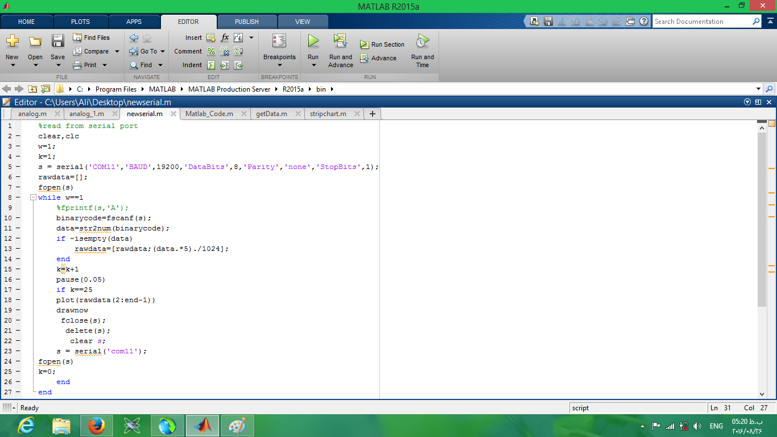Click the editor vertical scrollbar

click(x=762, y=219)
